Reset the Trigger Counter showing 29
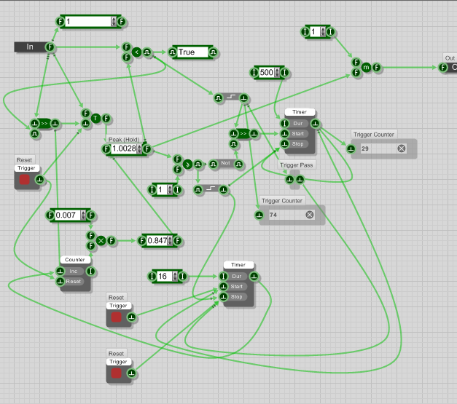457x404 pixels. (401, 148)
